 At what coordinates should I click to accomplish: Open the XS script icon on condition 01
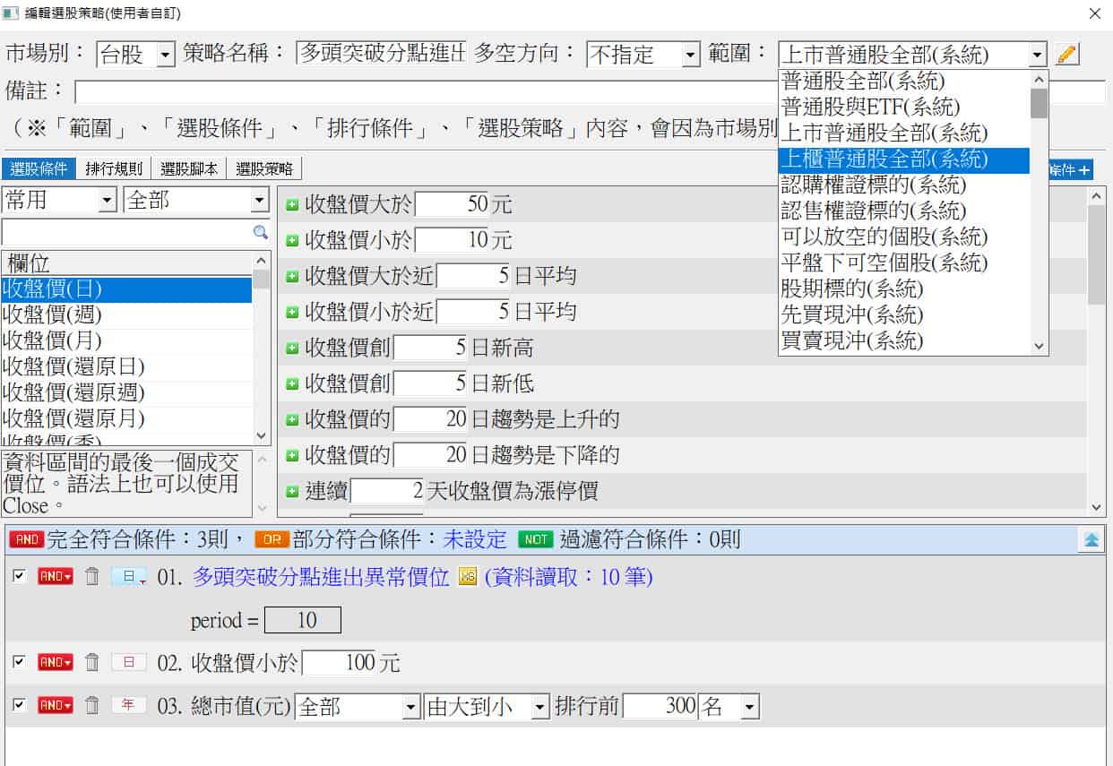(x=467, y=577)
